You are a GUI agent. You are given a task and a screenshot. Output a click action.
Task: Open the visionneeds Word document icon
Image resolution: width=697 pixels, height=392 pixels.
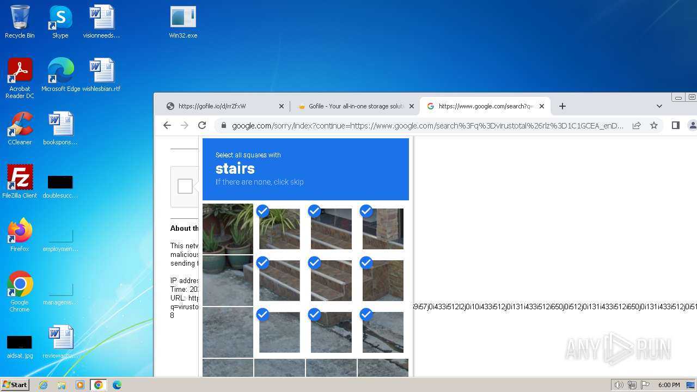tap(101, 22)
